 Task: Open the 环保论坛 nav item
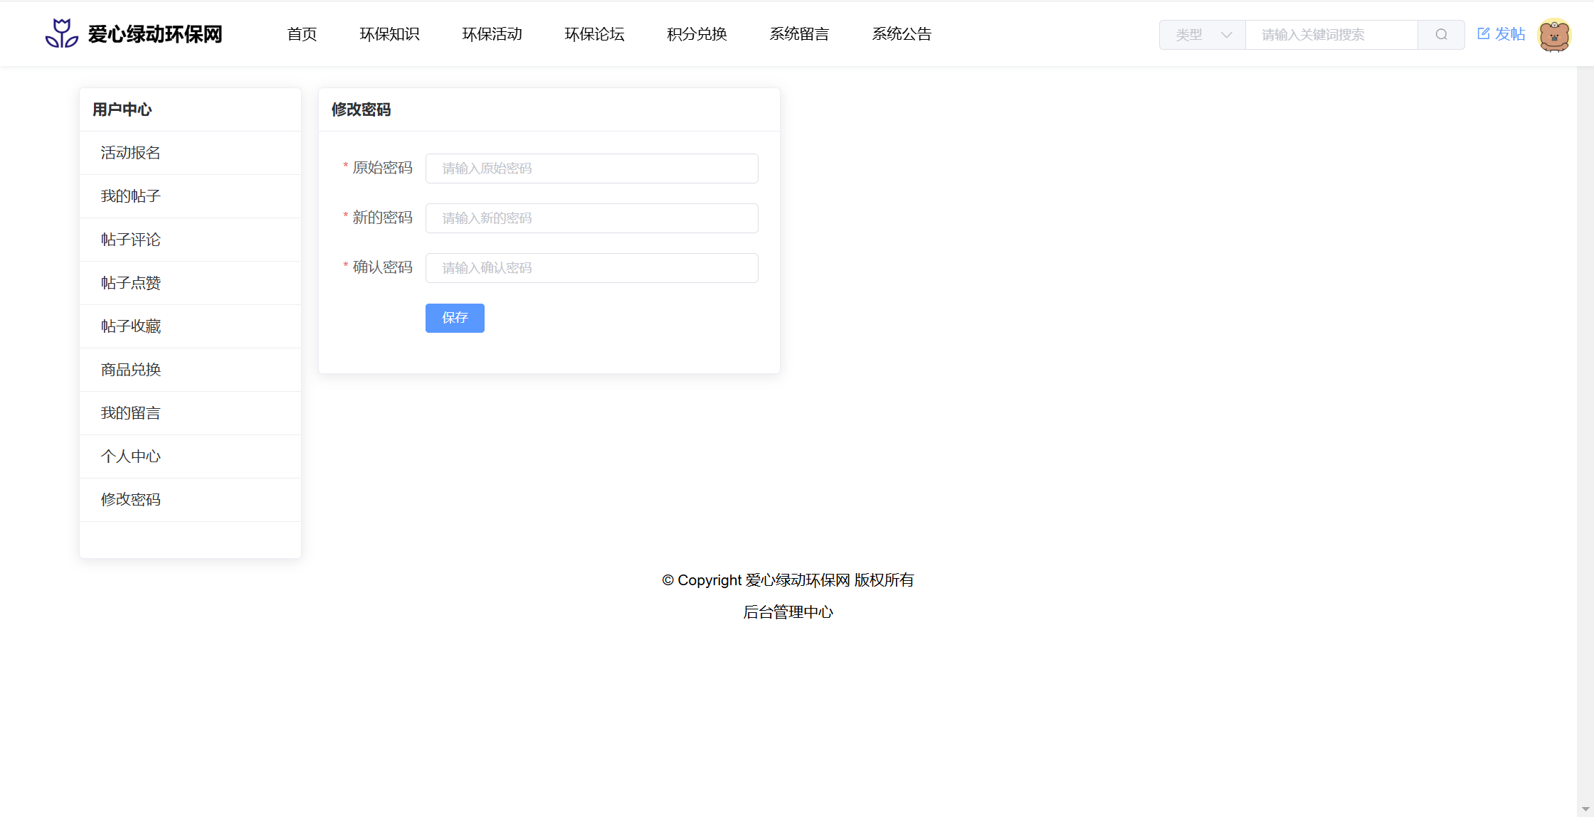(x=594, y=34)
